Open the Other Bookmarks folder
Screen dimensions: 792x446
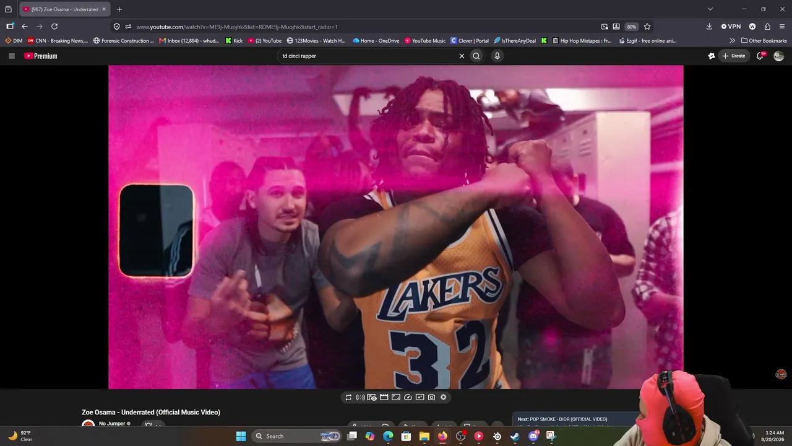[764, 41]
